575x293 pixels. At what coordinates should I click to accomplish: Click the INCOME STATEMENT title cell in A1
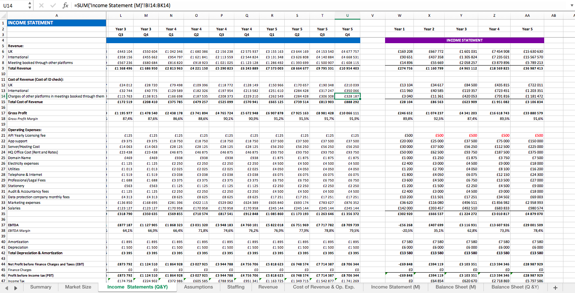pos(56,23)
